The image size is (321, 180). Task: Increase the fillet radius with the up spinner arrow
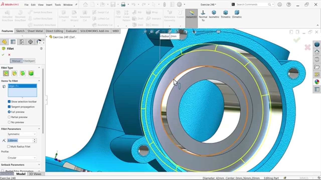(x=35, y=139)
